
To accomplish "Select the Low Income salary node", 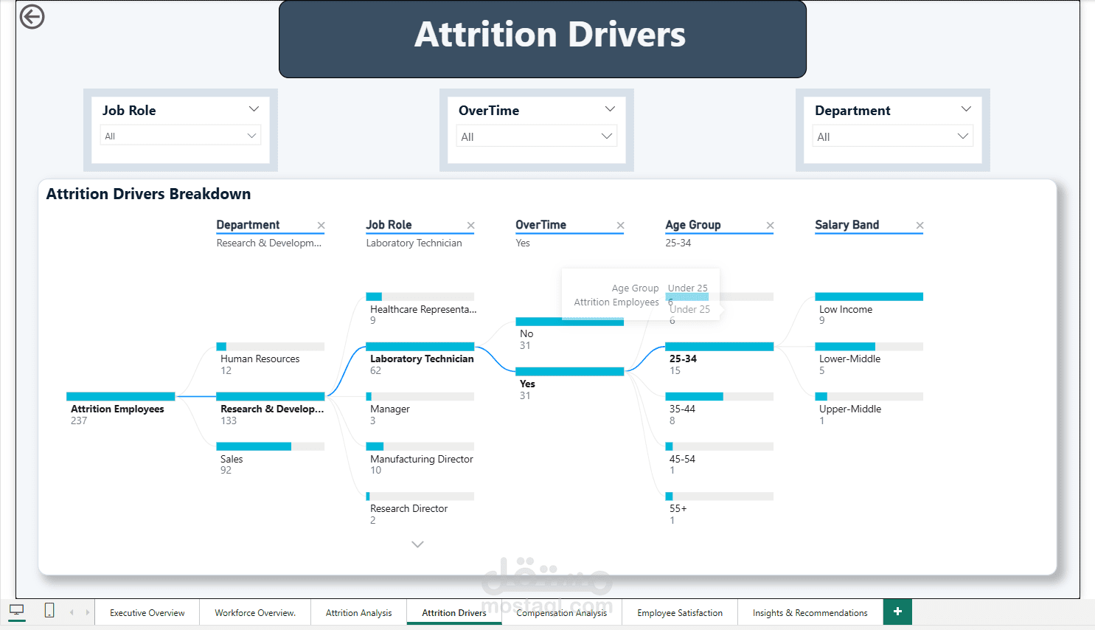I will [869, 308].
